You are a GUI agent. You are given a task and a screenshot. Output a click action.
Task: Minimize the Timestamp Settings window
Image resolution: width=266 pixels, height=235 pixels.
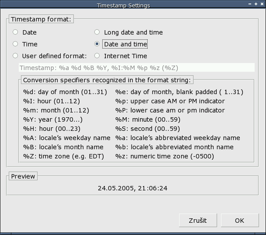(250, 4)
